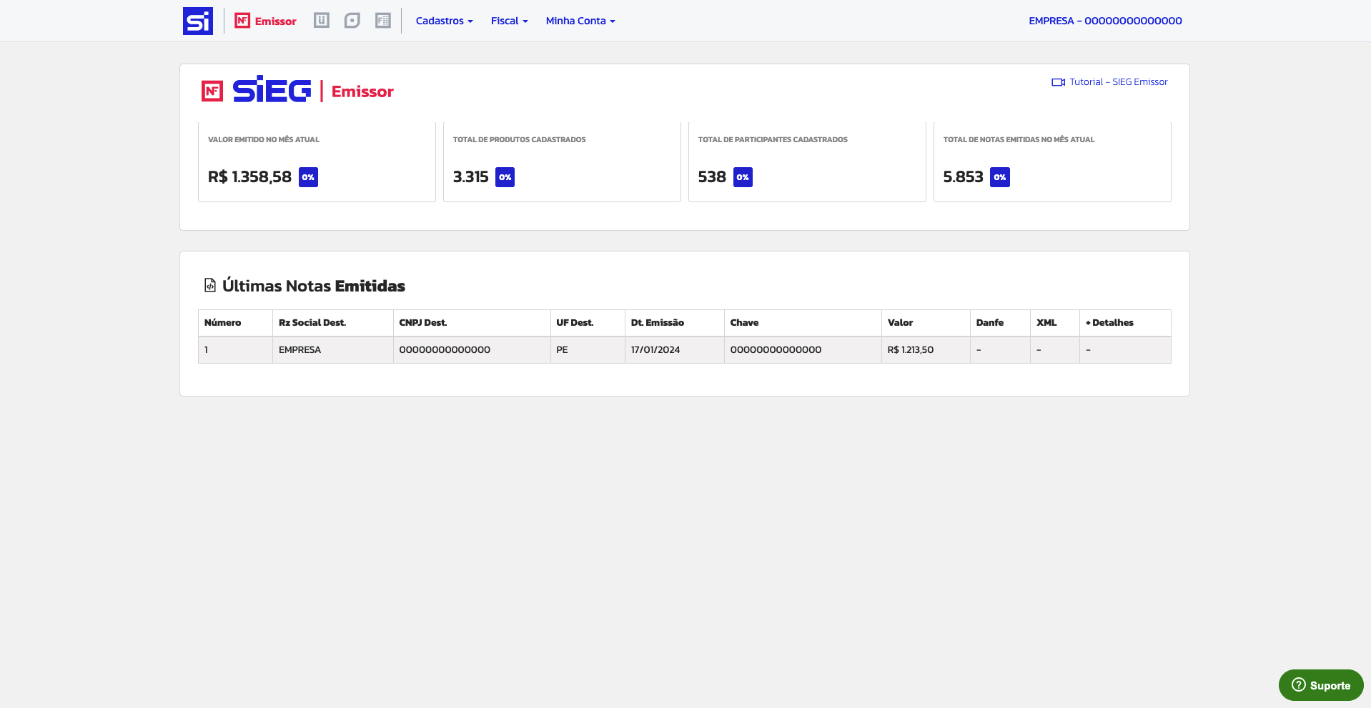Click the 0% badge beside R$ 1.358,58
Image resolution: width=1371 pixels, height=708 pixels.
pos(308,177)
